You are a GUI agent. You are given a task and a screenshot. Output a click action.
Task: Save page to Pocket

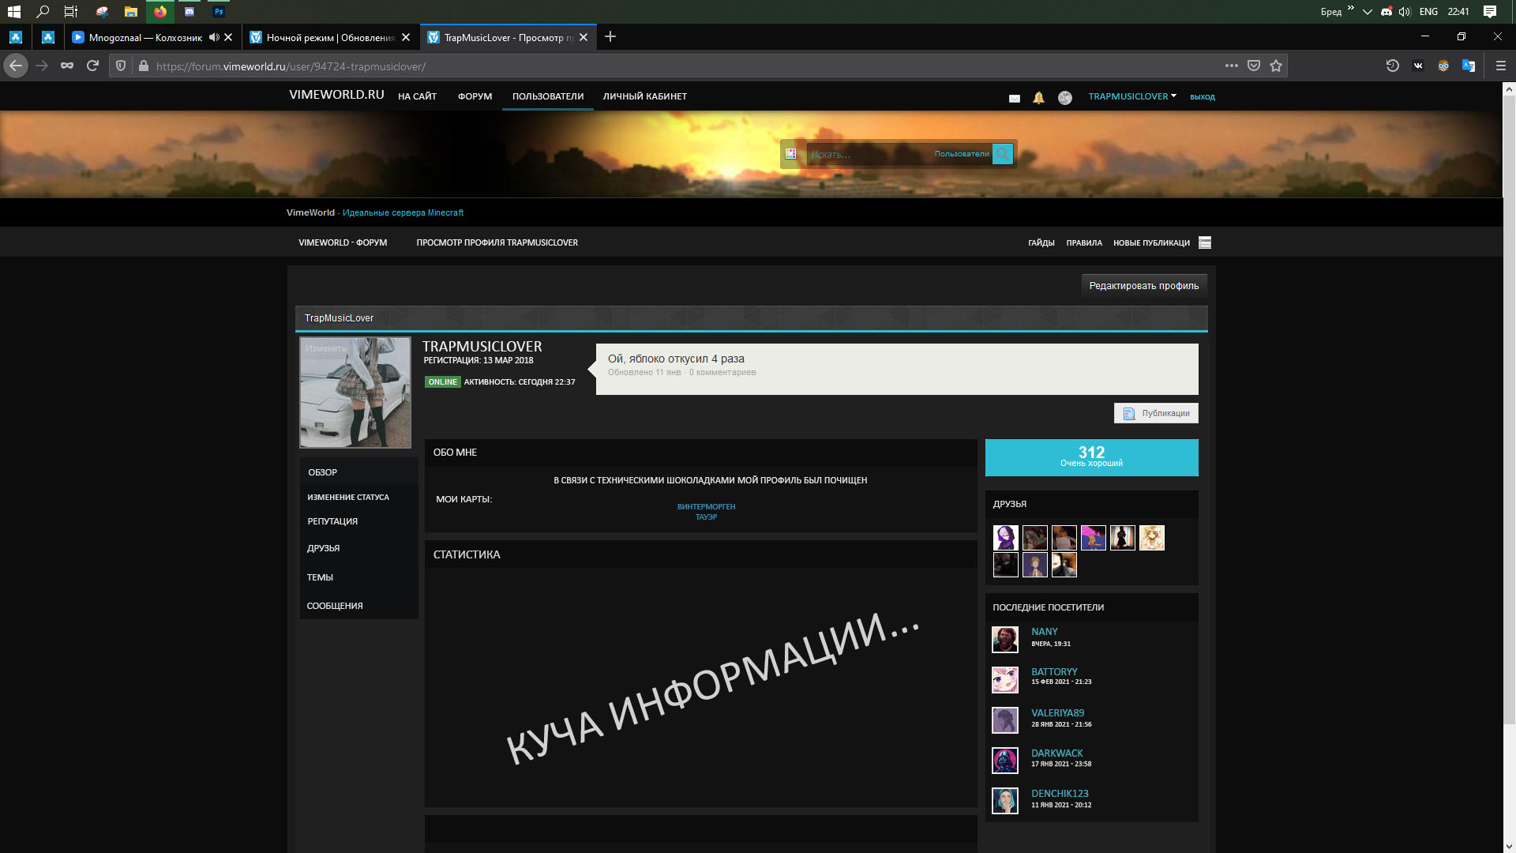point(1254,66)
